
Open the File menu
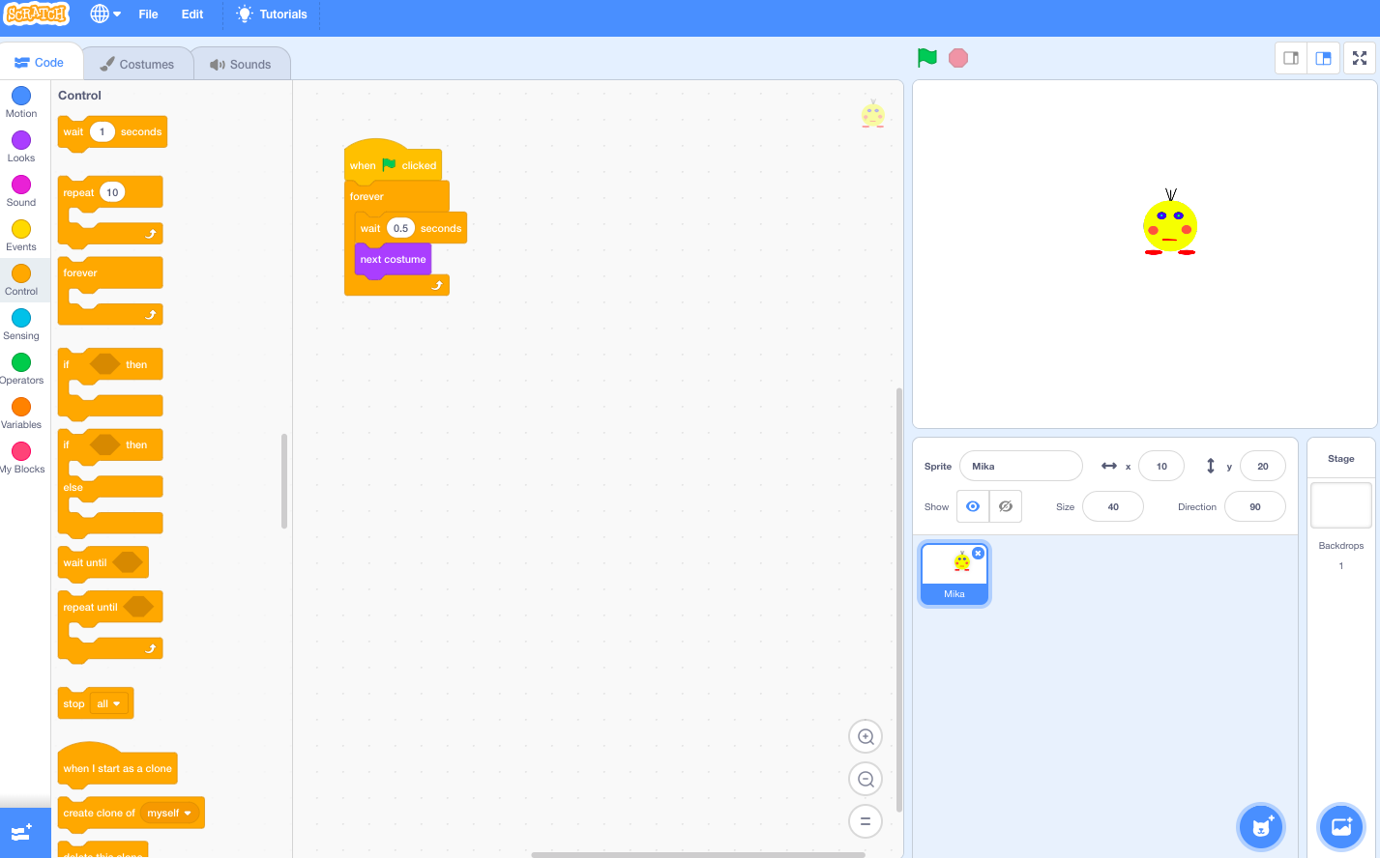point(148,14)
